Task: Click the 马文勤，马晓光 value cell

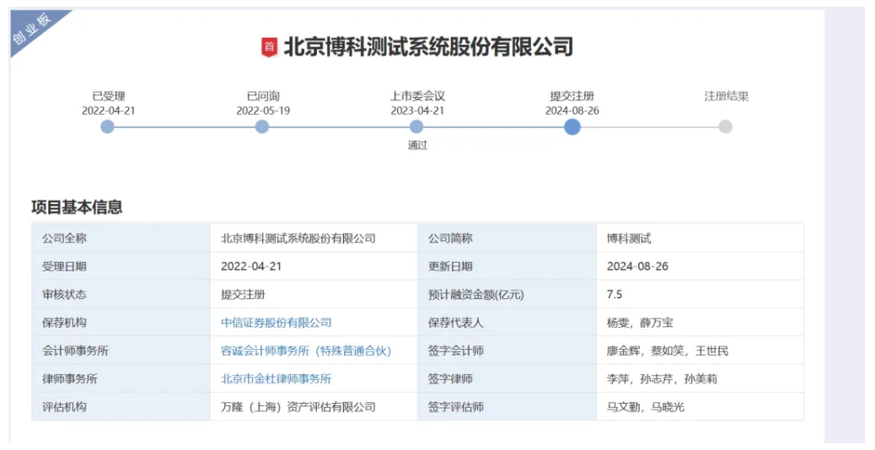Action: (700, 406)
